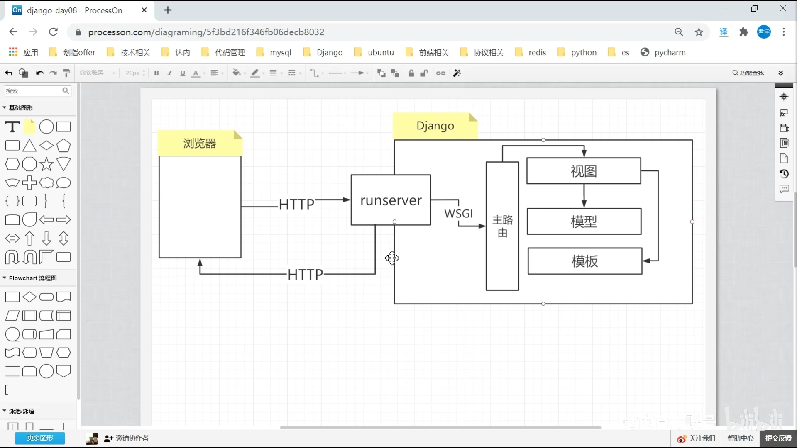
Task: Pick the flowchart decision diamond shape
Action: [29, 297]
